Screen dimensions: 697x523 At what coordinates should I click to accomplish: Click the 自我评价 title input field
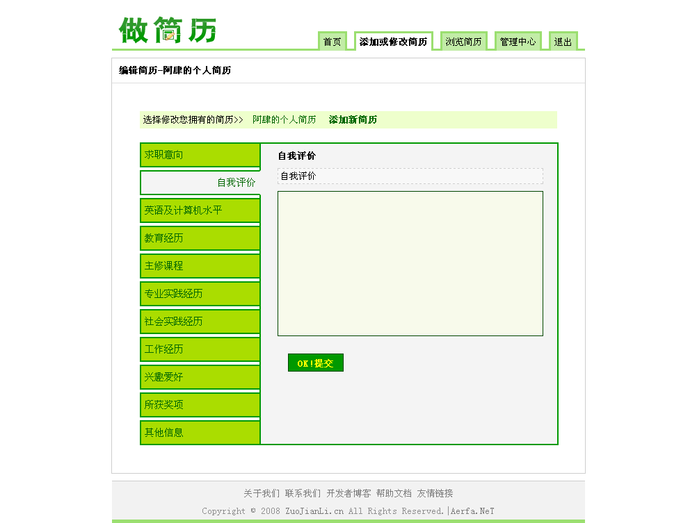410,176
